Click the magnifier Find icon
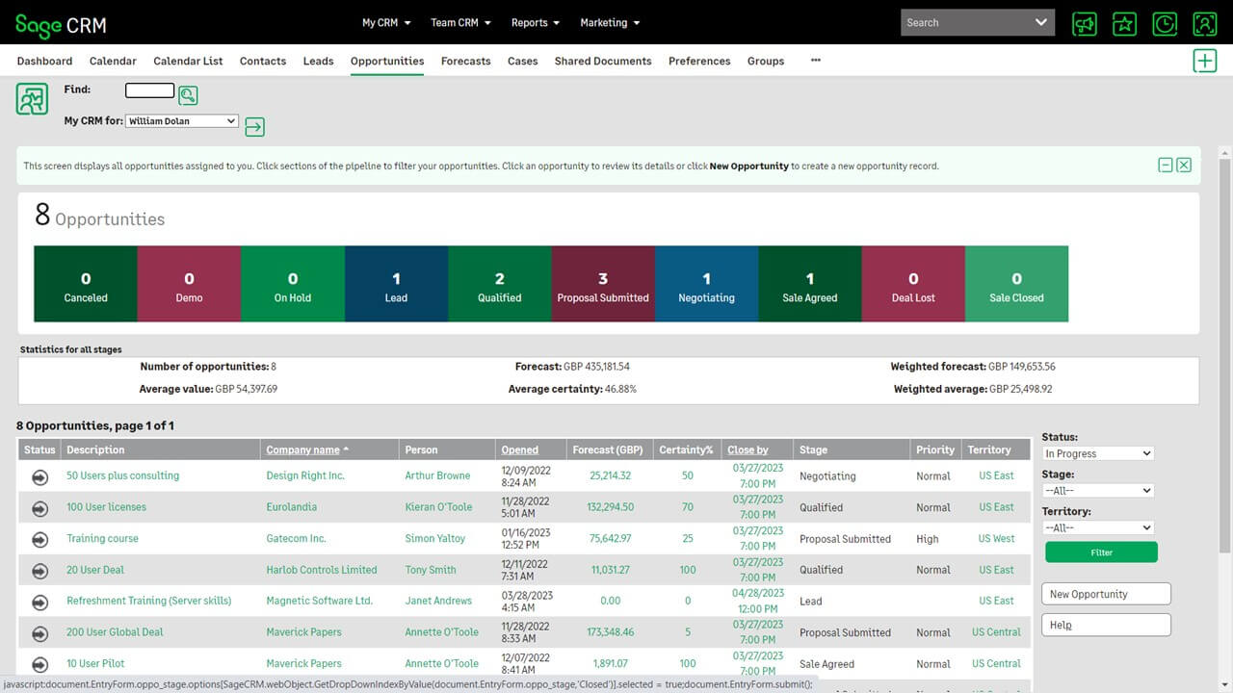The height and width of the screenshot is (693, 1233). pos(188,94)
